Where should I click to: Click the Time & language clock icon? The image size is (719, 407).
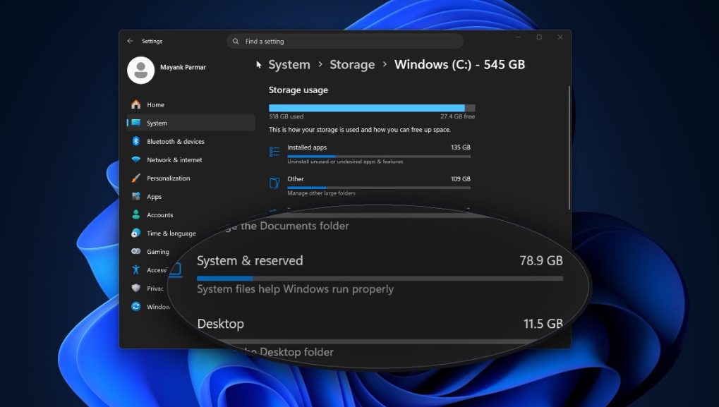[135, 233]
